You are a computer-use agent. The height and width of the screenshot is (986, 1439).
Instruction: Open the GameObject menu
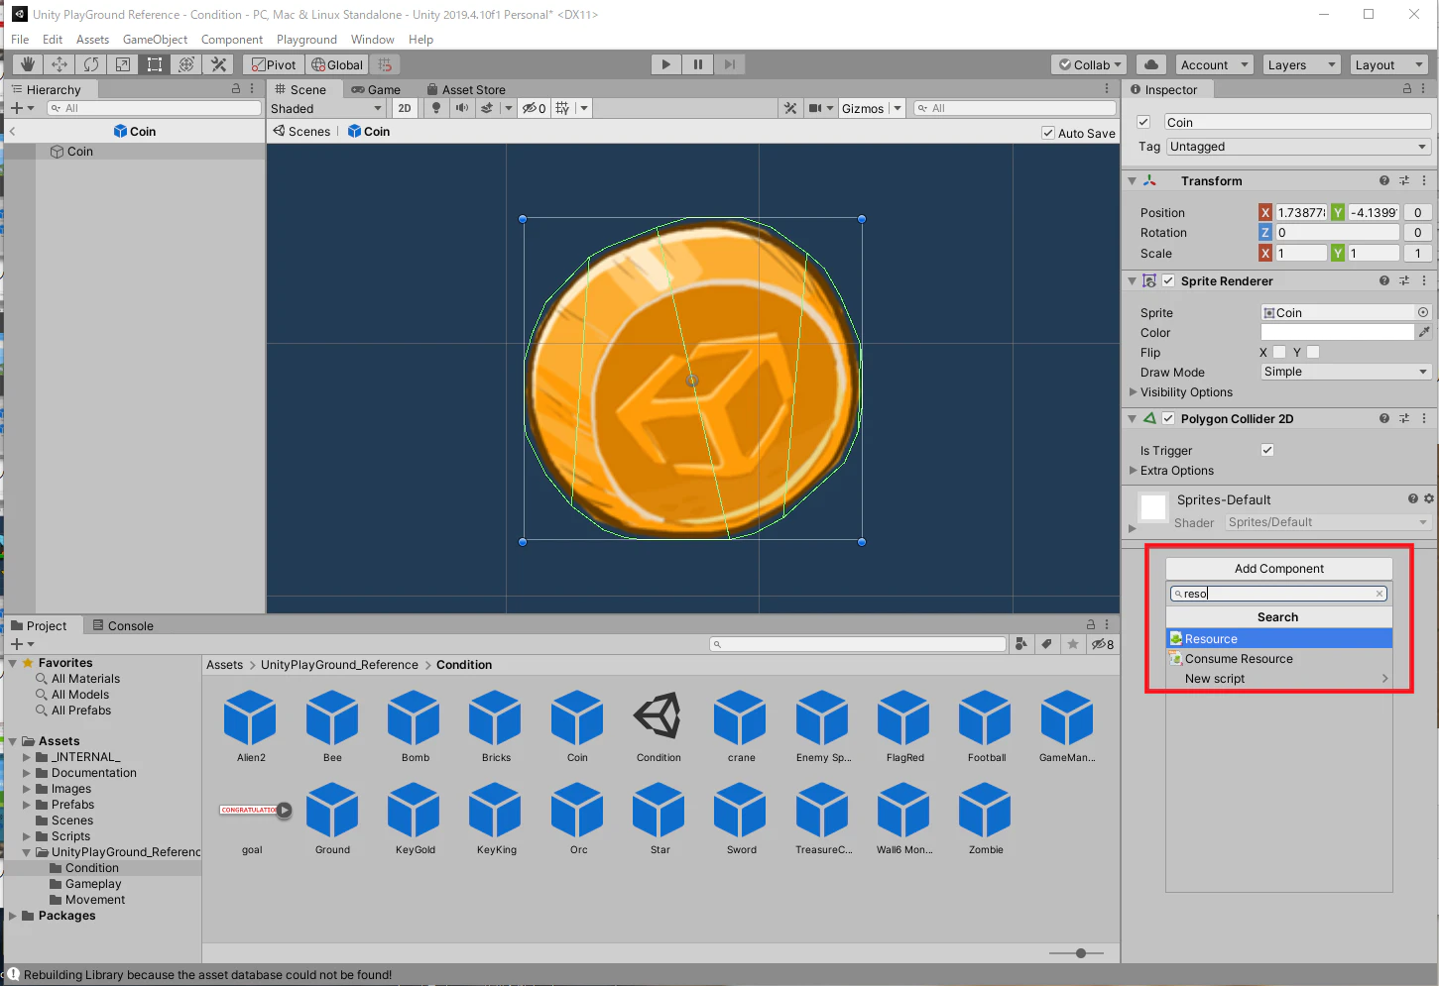click(x=155, y=40)
